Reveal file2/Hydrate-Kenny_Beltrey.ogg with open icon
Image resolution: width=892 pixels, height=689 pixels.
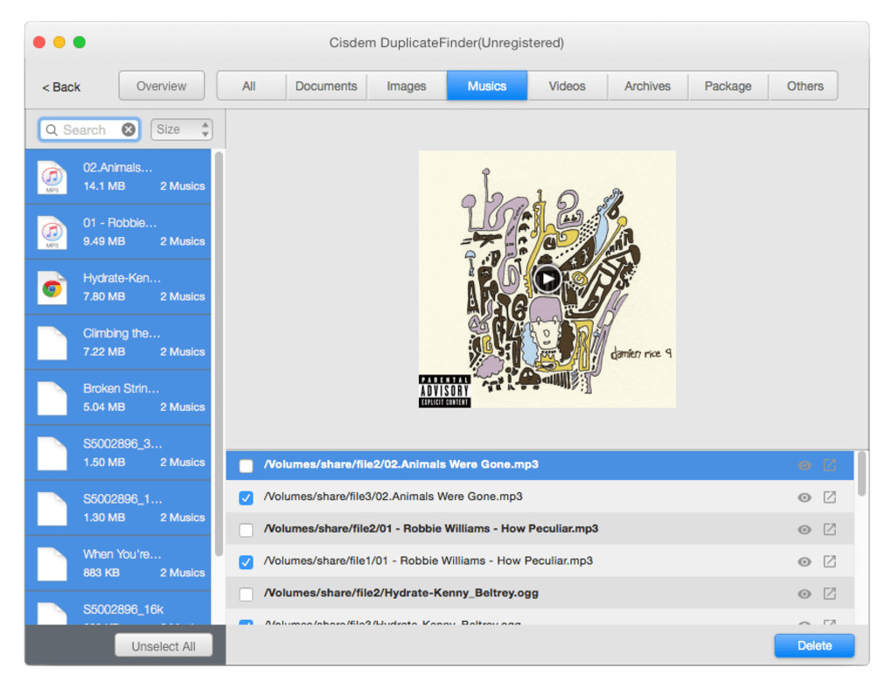[x=830, y=594]
